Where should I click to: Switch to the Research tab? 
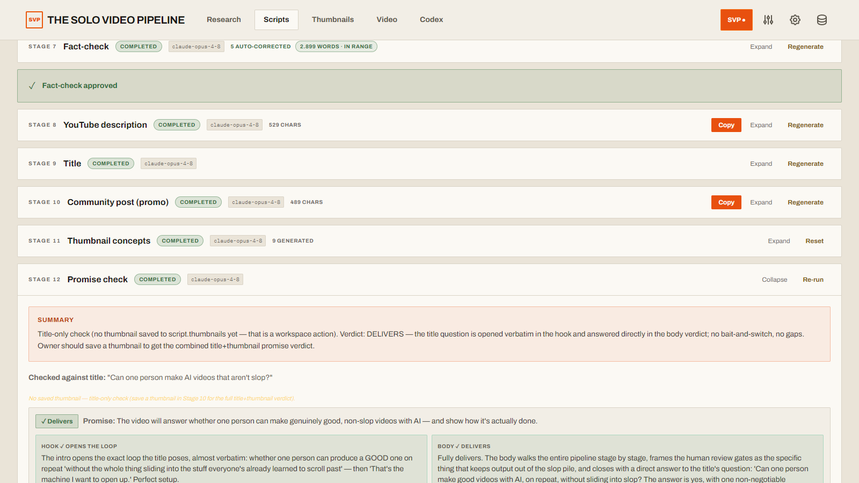coord(224,20)
